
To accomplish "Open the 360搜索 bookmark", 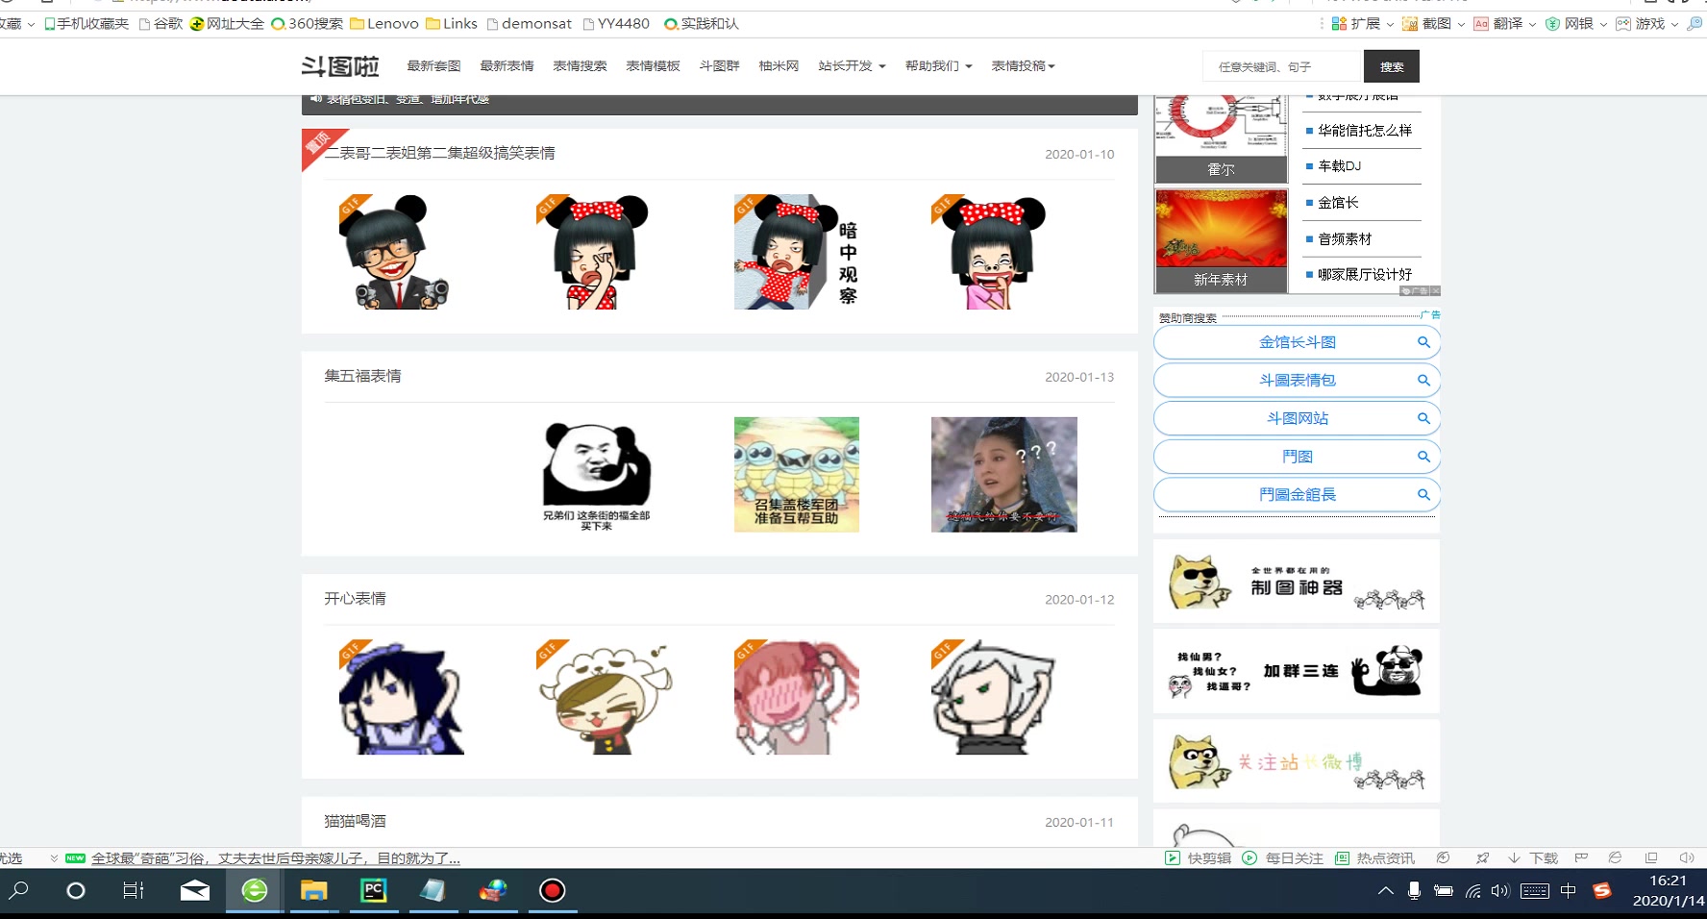I will point(307,23).
